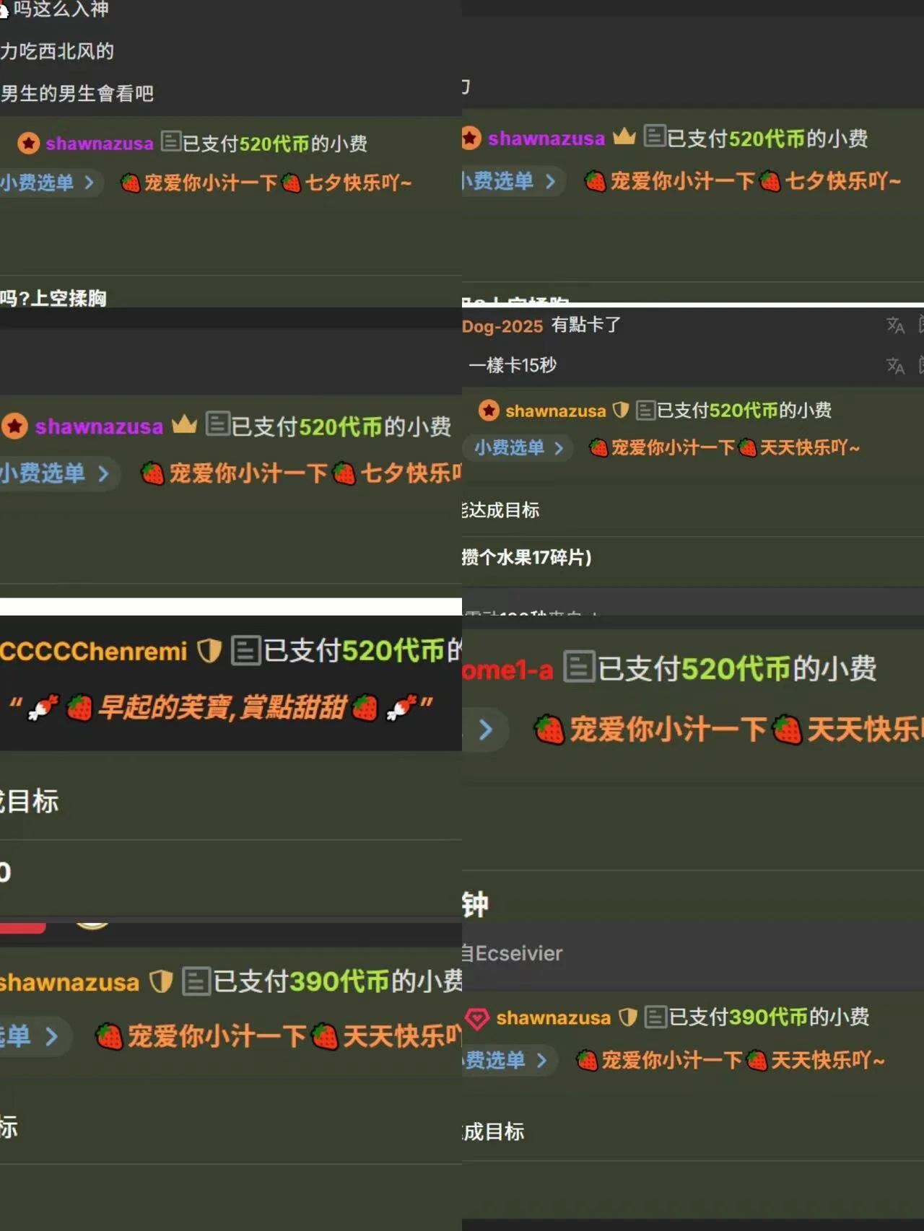
Task: Click tip note icon after ome1-a username
Action: 579,667
